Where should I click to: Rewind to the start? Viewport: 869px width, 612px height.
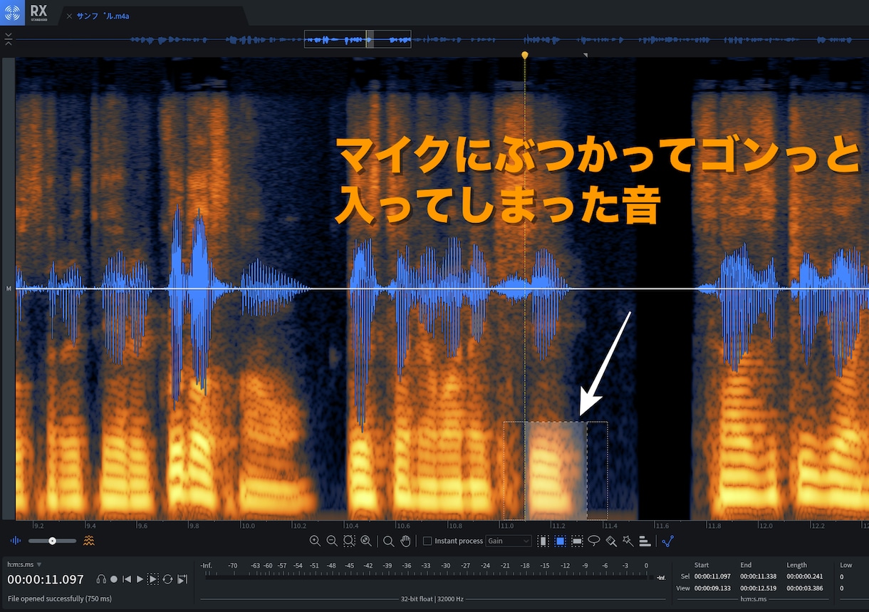point(127,579)
